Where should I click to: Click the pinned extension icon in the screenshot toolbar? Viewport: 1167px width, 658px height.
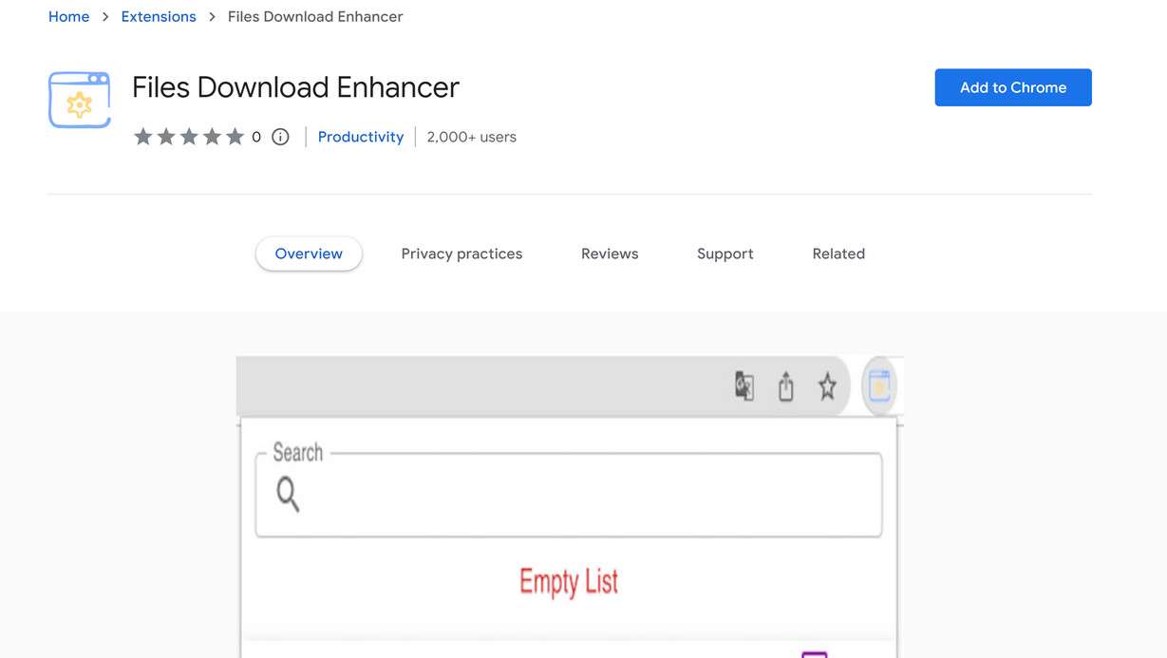click(878, 385)
